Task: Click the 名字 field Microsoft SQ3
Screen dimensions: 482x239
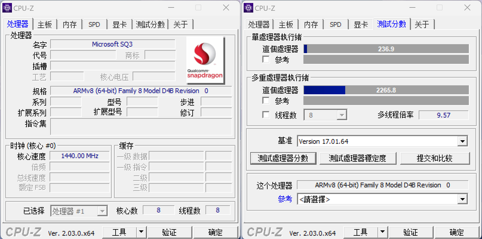Action: pyautogui.click(x=113, y=44)
